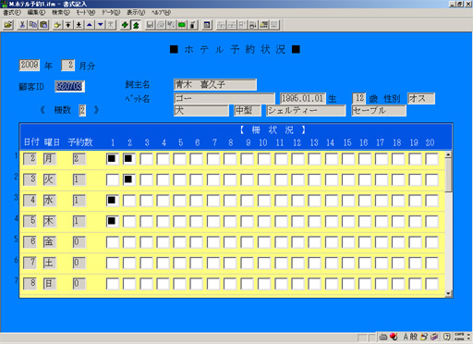
Task: Click the breed field シェルティー
Action: click(x=306, y=110)
